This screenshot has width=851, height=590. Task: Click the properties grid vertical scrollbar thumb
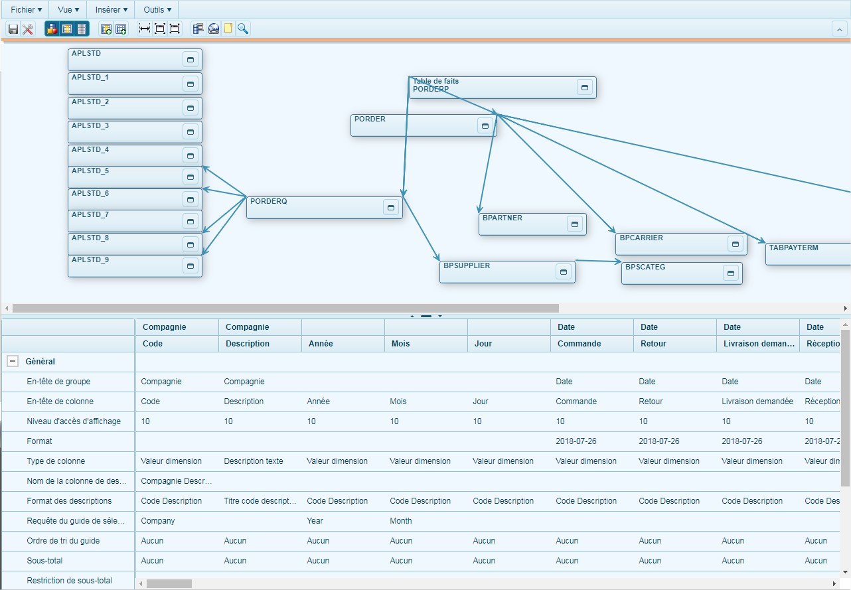point(845,407)
